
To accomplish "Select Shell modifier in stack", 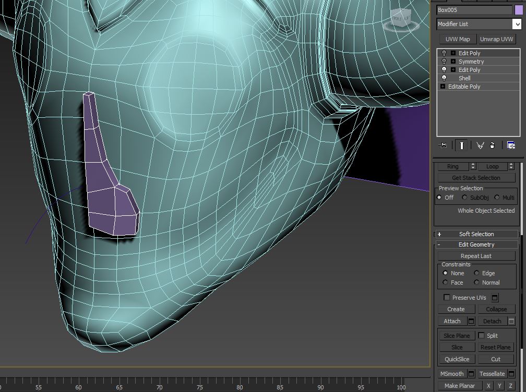I will [x=464, y=78].
